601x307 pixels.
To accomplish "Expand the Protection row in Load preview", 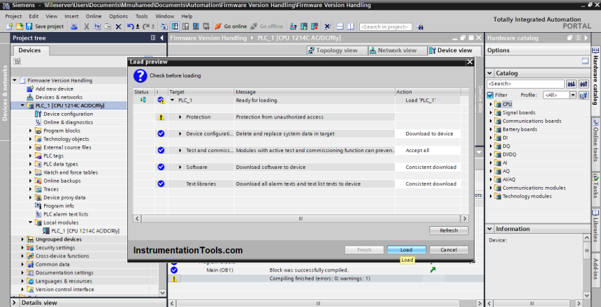I will coord(180,117).
